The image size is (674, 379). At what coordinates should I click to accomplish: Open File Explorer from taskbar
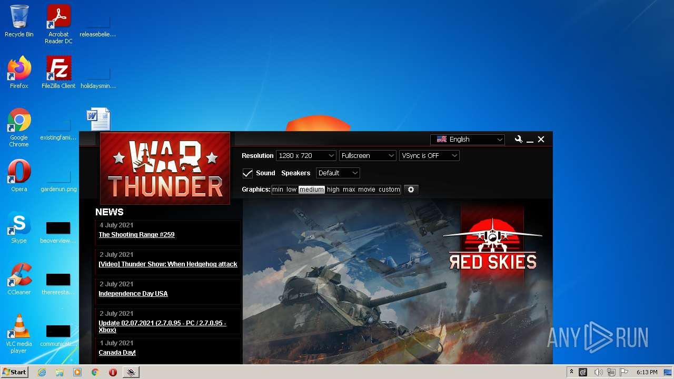coord(60,372)
